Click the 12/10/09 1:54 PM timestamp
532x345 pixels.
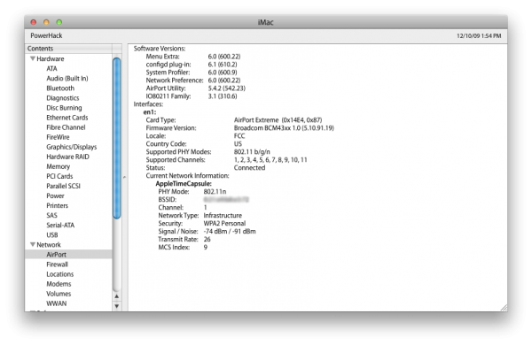point(479,36)
